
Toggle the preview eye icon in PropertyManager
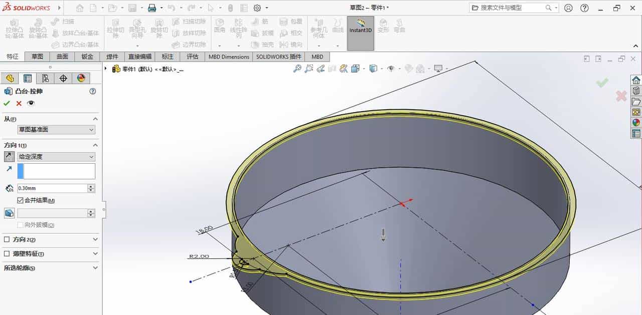[x=31, y=103]
